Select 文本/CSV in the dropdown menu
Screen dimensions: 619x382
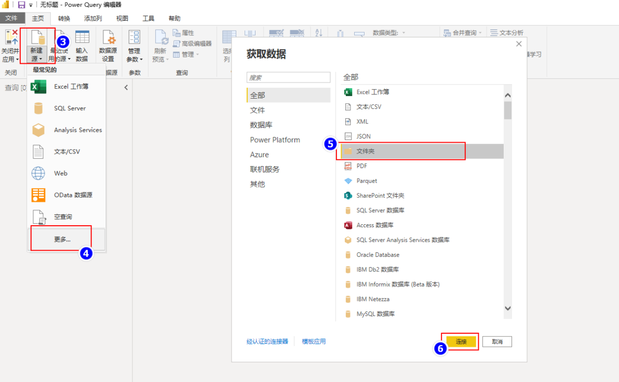point(66,152)
